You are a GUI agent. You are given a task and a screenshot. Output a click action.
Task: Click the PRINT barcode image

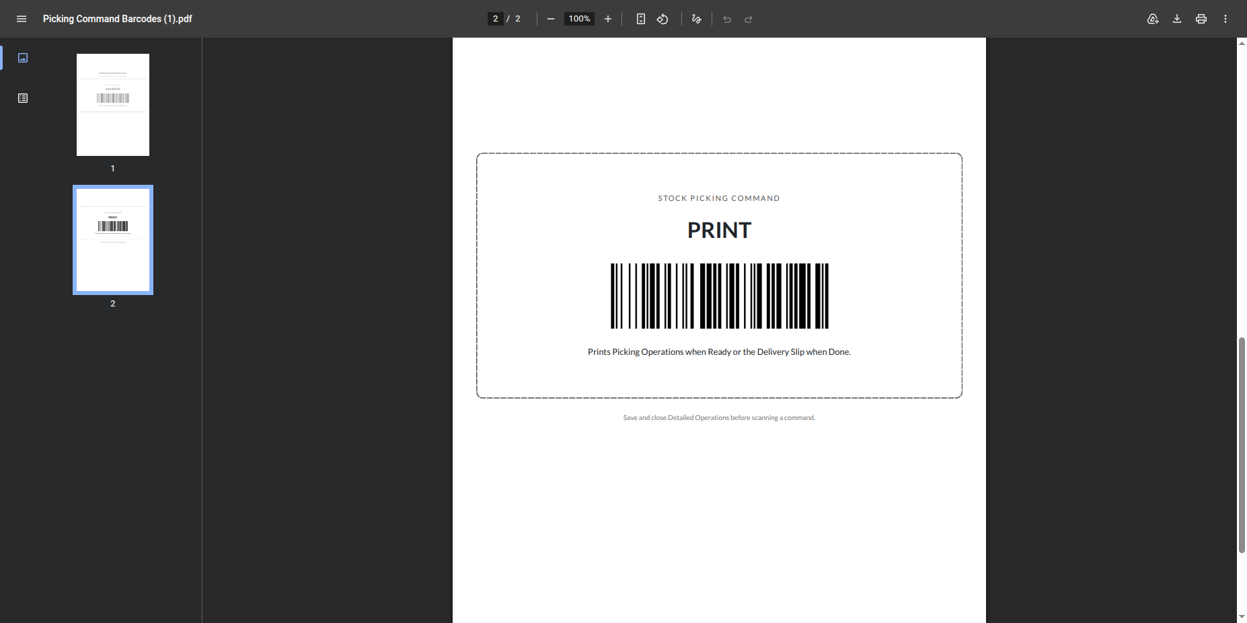pos(720,296)
